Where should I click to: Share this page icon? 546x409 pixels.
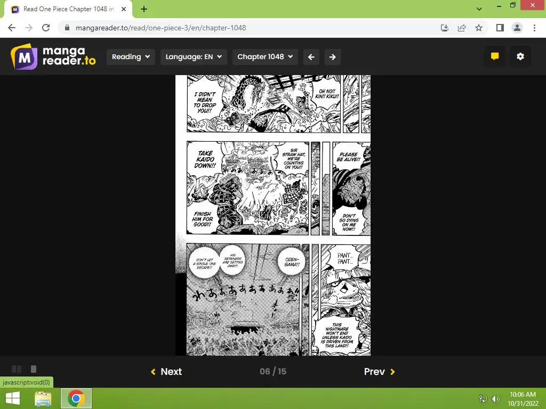click(462, 28)
